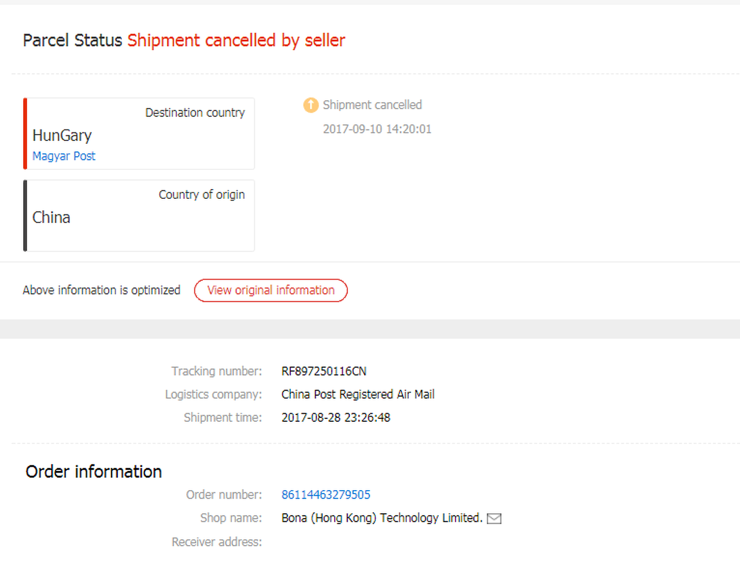Click the Shipment cancelled event label
This screenshot has width=740, height=578.
point(372,105)
